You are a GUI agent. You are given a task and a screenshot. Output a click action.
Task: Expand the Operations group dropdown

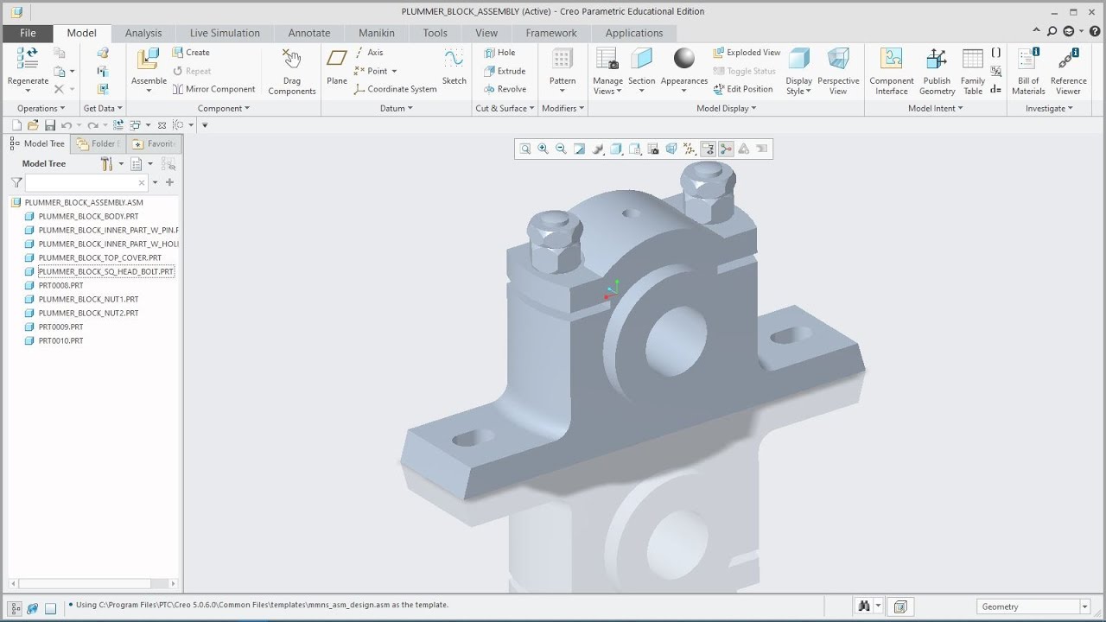41,108
